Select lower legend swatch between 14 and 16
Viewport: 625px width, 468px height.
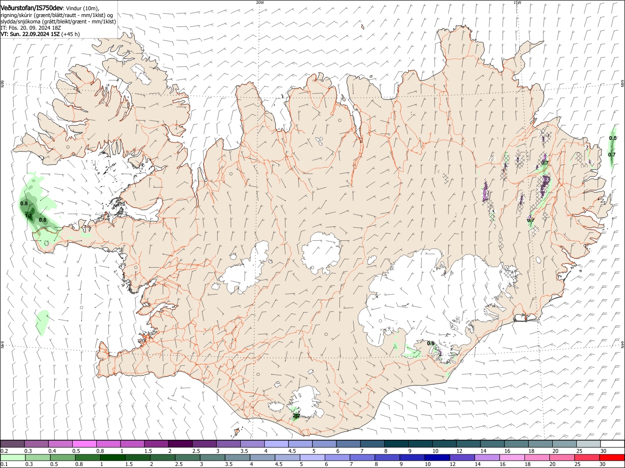pos(486,457)
